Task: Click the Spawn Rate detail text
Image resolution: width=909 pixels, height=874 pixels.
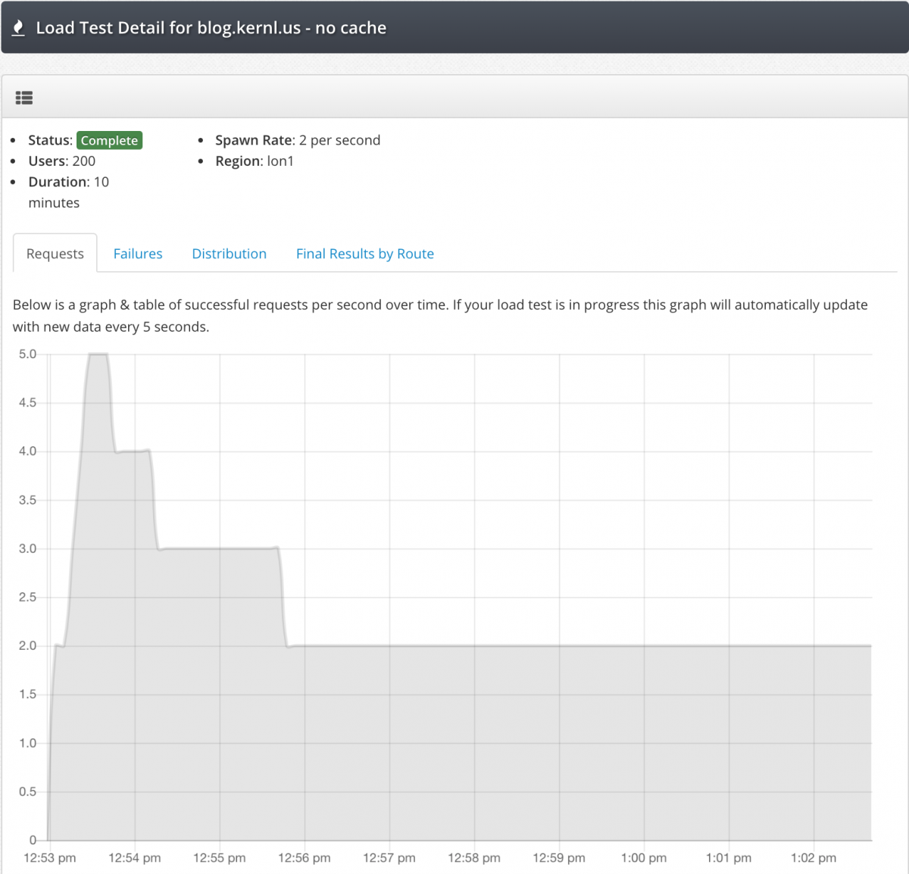Action: pos(298,140)
